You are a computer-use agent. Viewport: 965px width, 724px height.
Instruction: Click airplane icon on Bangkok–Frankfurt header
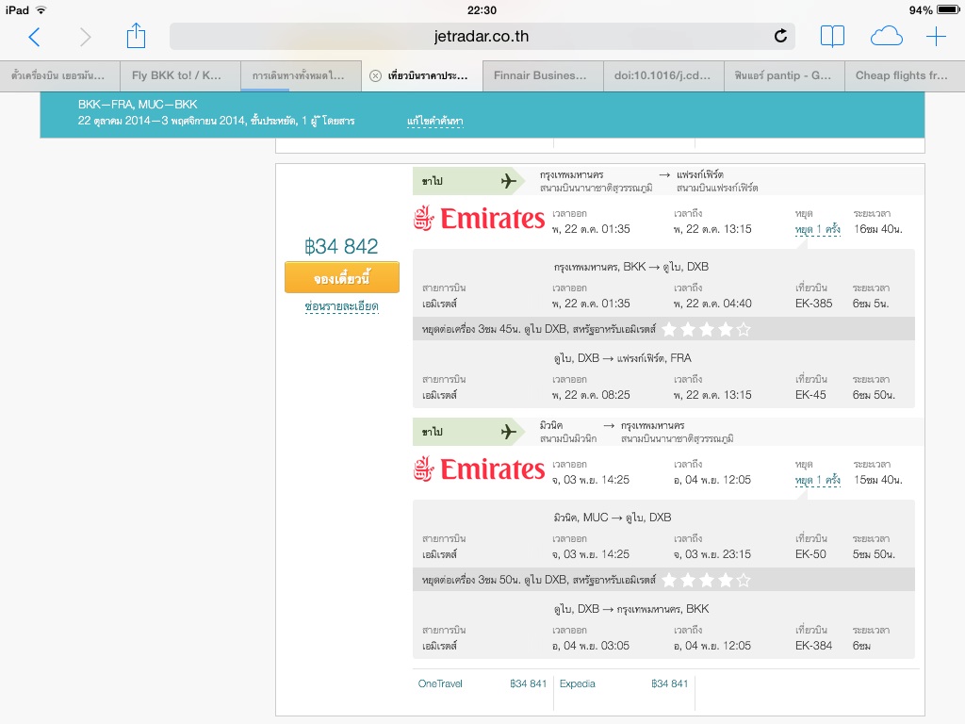click(x=508, y=181)
